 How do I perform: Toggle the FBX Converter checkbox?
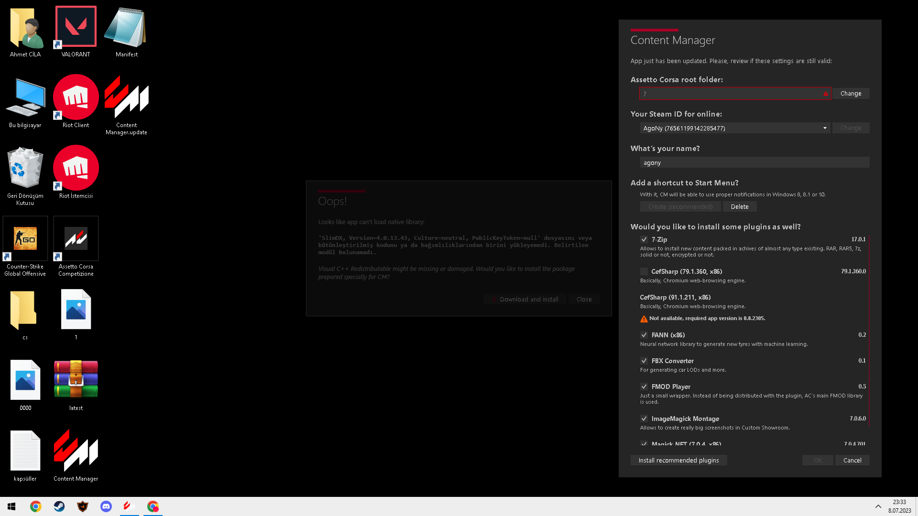point(644,361)
